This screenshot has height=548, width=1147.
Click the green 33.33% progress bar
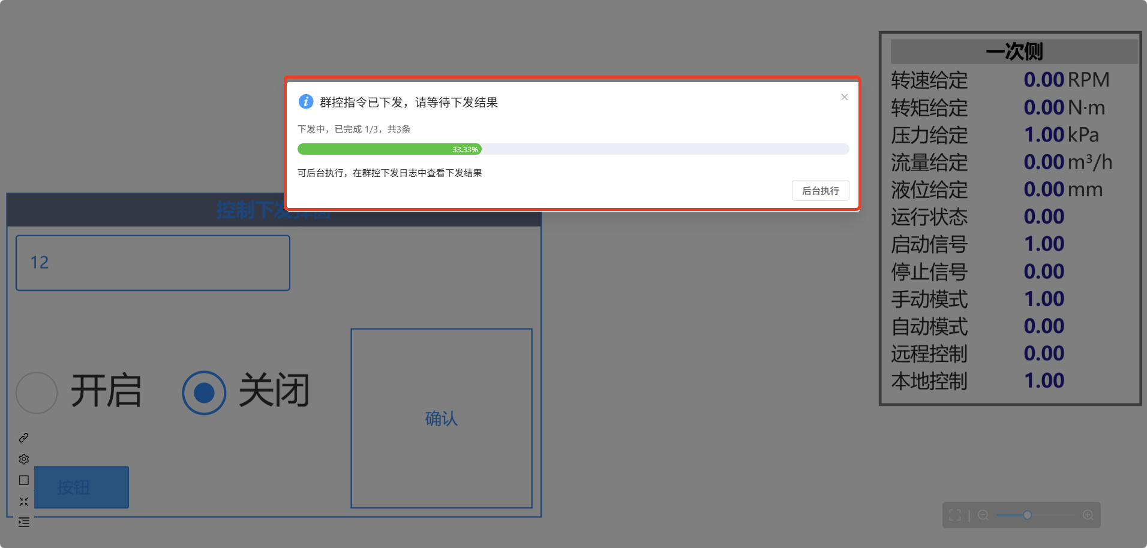[x=389, y=149]
